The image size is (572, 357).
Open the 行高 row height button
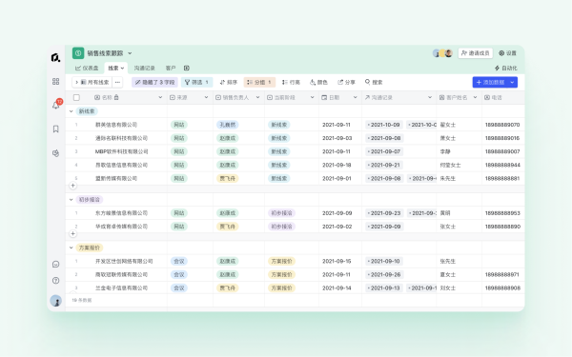pyautogui.click(x=291, y=82)
